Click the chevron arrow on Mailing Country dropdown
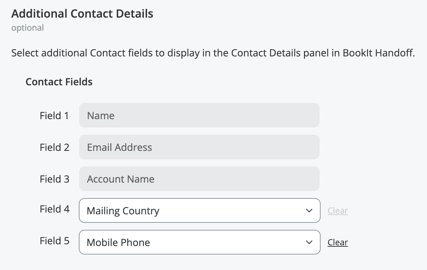The image size is (427, 270). [309, 211]
